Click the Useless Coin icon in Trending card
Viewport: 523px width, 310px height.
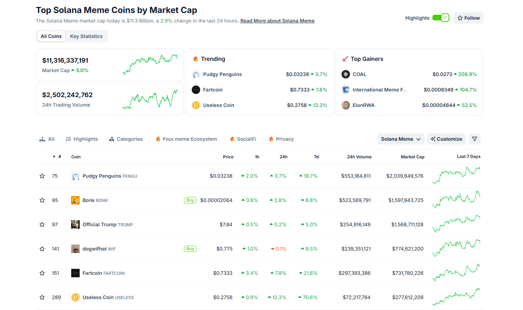pos(196,105)
